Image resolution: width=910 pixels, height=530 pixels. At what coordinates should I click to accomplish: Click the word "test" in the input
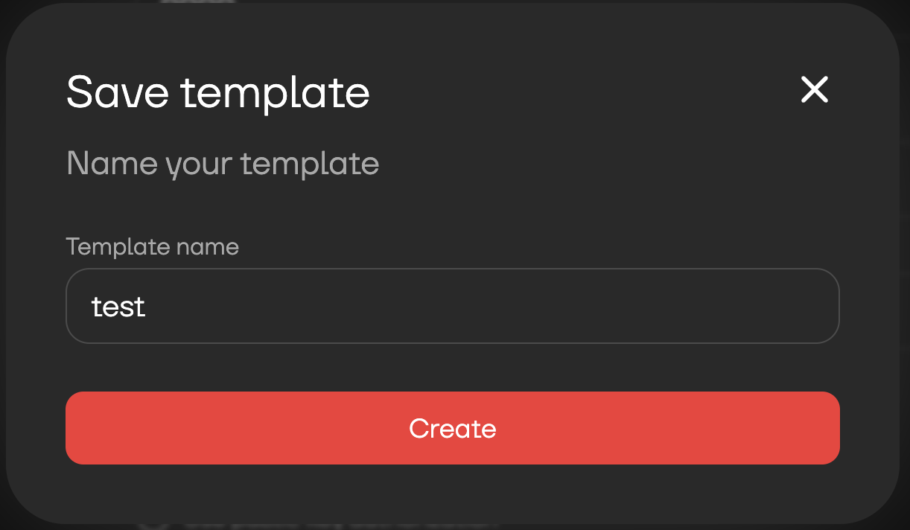118,307
